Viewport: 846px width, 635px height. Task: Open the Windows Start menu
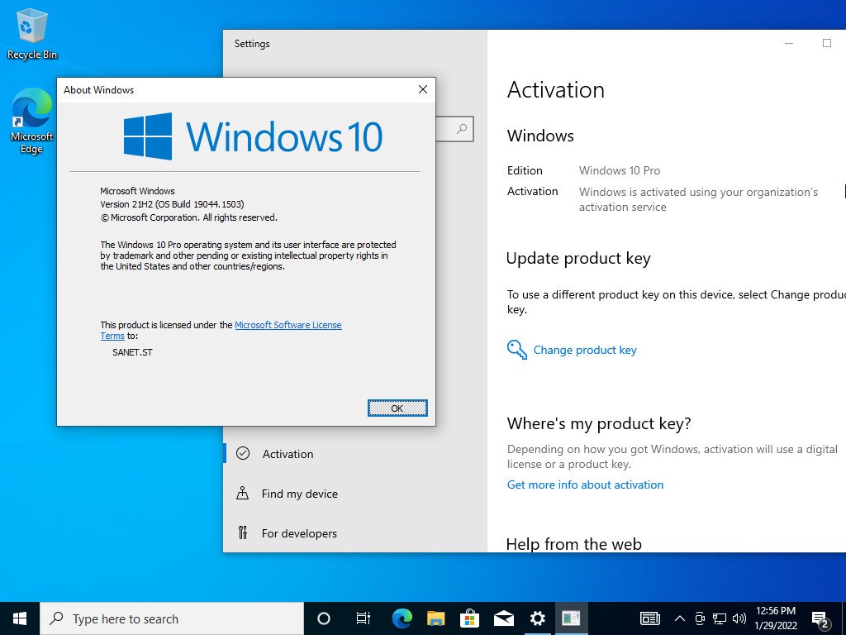pyautogui.click(x=20, y=618)
